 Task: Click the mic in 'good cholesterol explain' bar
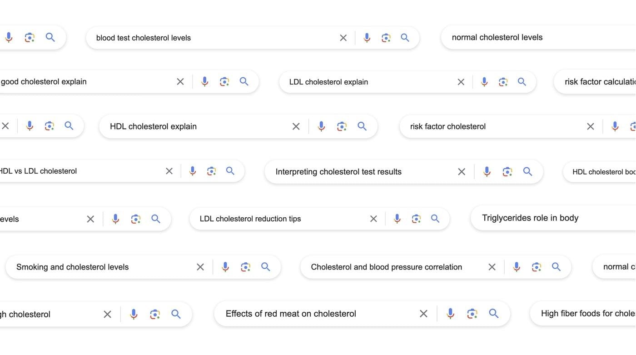pos(205,82)
